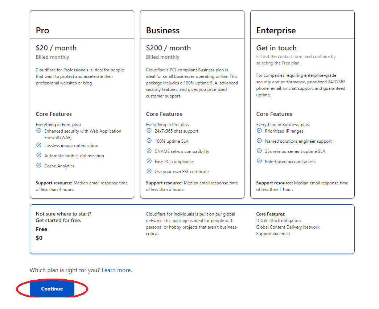
Task: Click the Cache Analytics feature text
Action: coord(59,166)
